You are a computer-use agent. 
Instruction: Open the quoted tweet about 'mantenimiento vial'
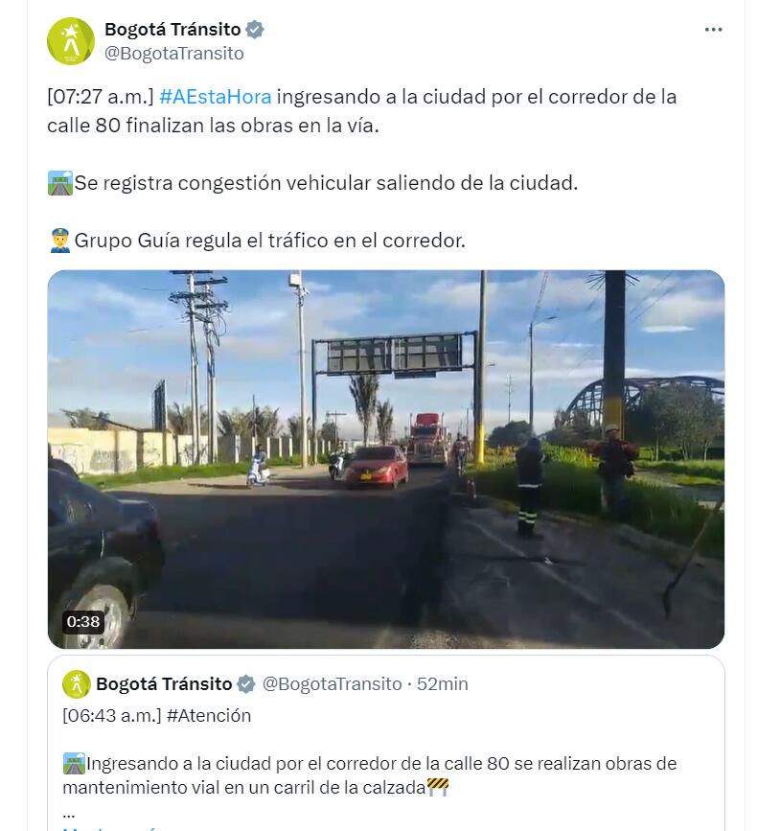click(386, 743)
